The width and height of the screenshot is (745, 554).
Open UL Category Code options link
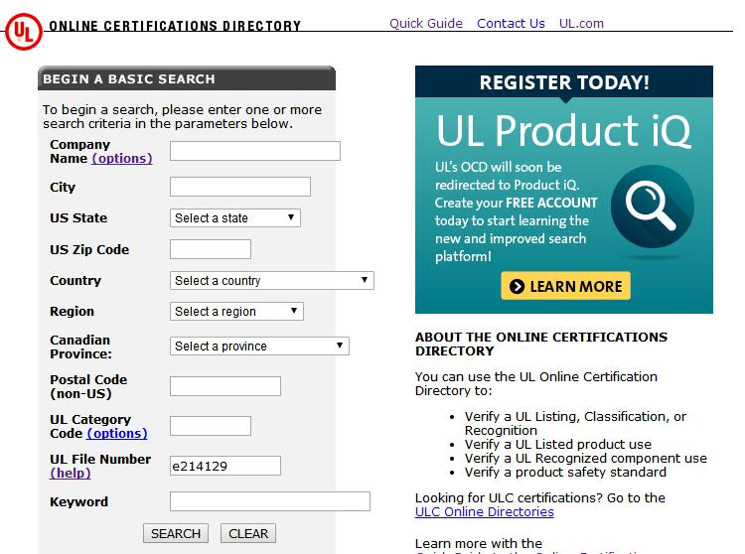pos(117,434)
